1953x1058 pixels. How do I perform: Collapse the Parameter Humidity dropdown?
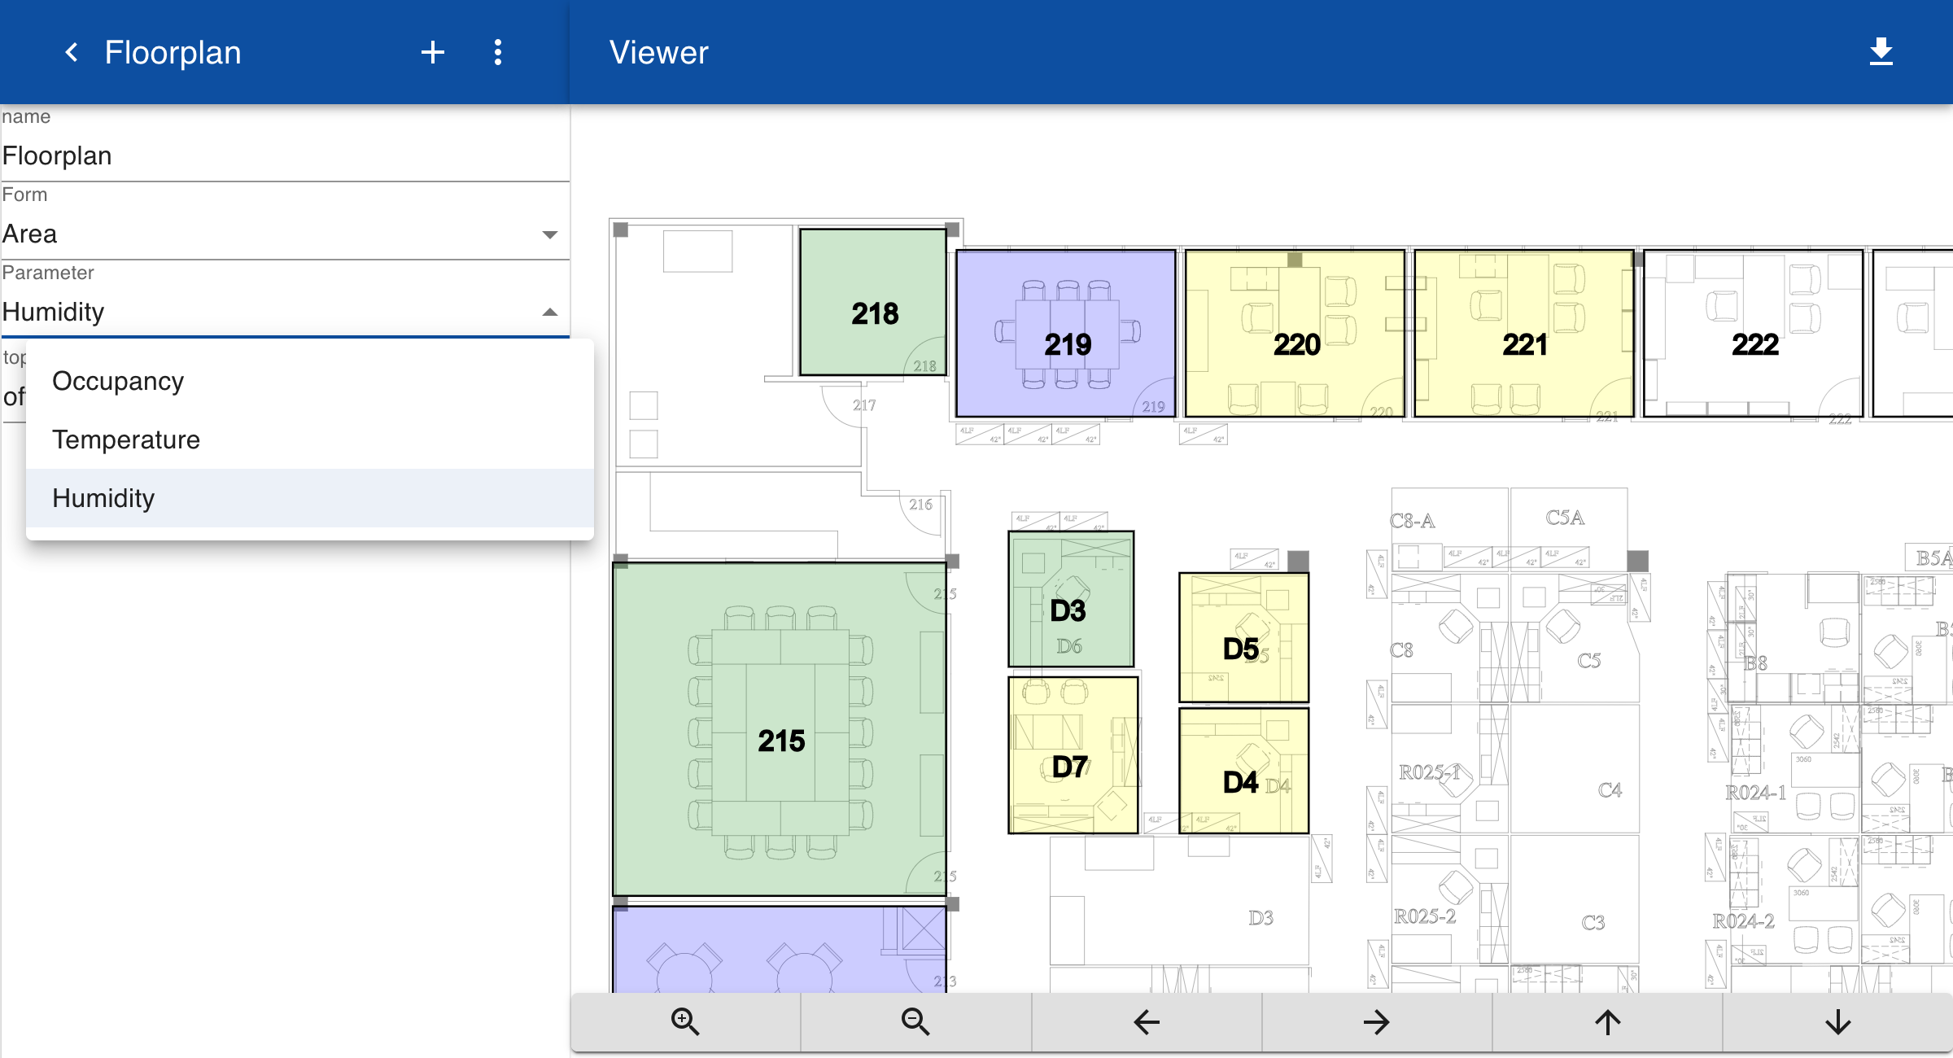click(x=550, y=313)
